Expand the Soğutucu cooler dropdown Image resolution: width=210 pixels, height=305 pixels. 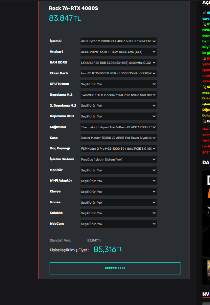[x=119, y=127]
